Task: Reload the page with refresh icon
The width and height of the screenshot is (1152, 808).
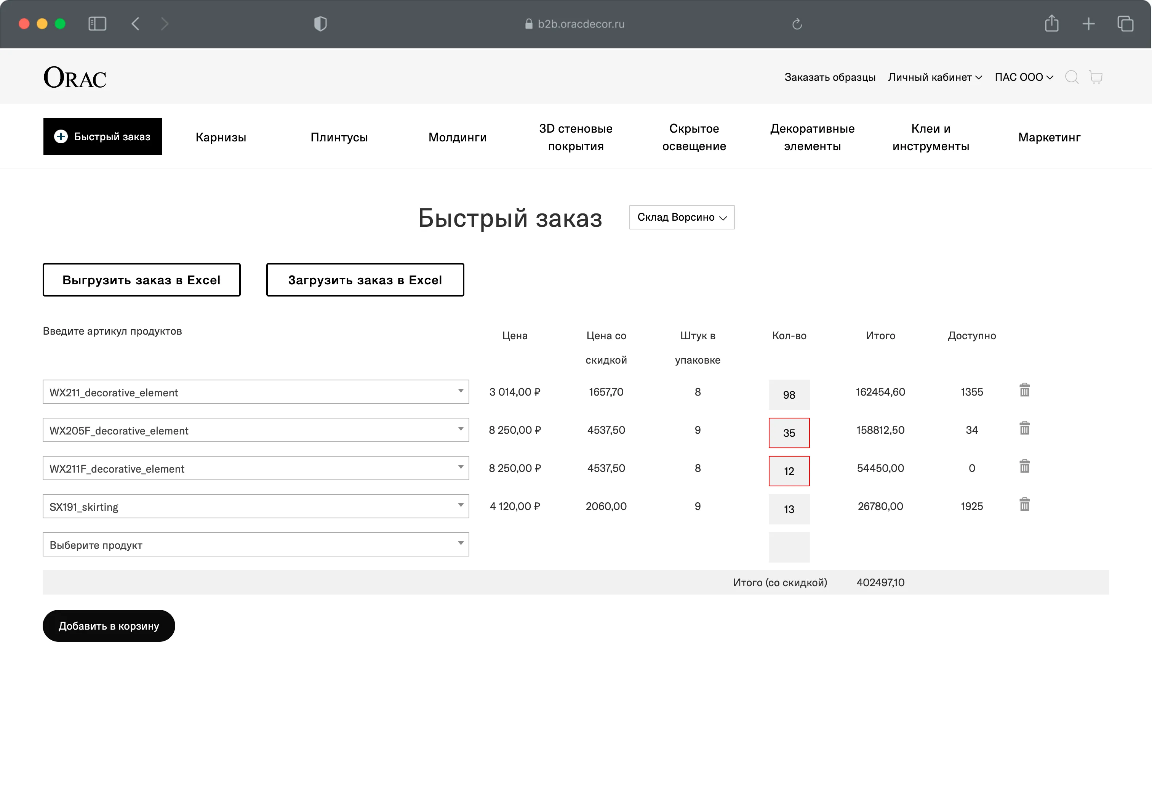Action: coord(797,24)
